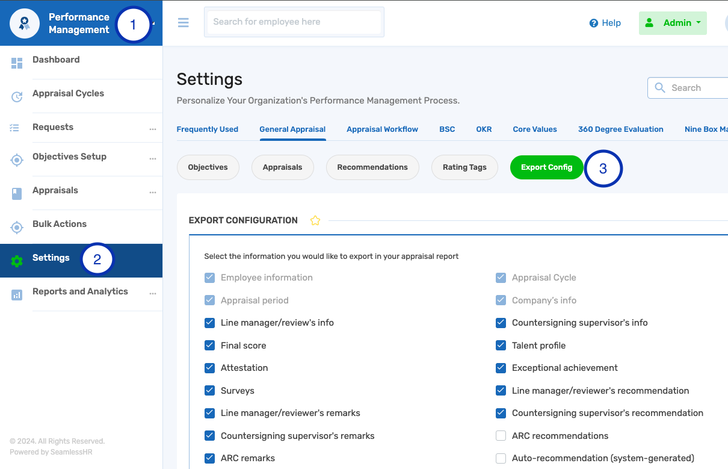The height and width of the screenshot is (469, 728).
Task: Uncheck the Exceptional achievement checkbox
Action: pyautogui.click(x=501, y=368)
